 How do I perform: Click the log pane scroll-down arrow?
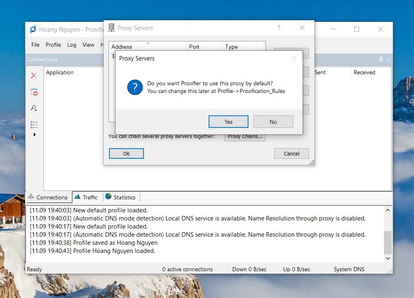pos(388,258)
